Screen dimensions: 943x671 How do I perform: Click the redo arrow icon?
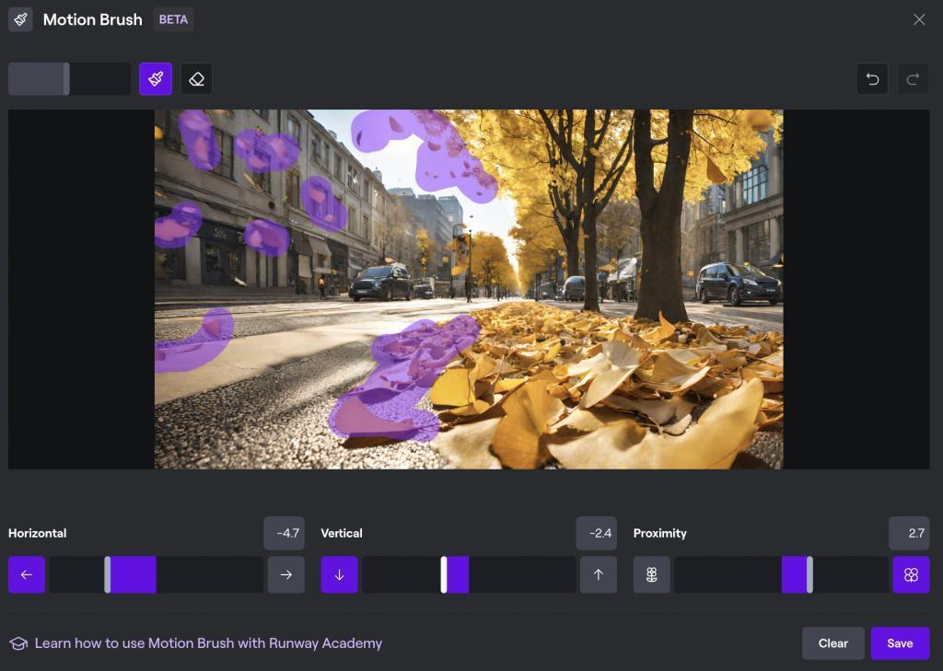913,79
